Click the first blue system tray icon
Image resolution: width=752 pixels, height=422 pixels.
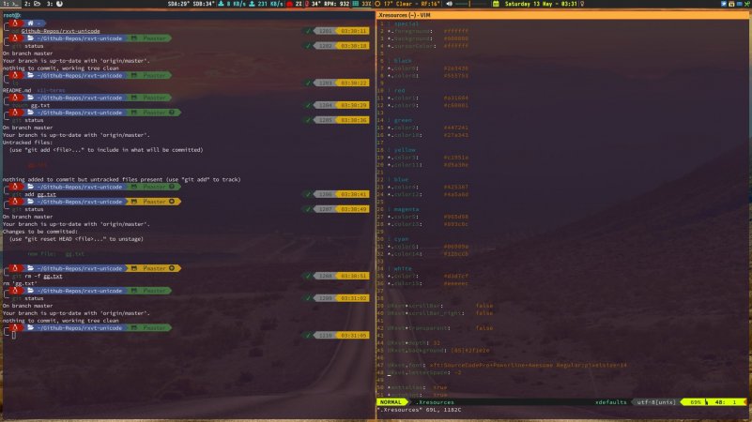(724, 4)
